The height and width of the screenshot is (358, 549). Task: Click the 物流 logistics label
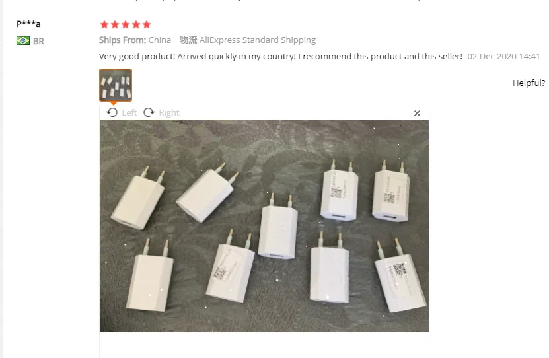[x=188, y=40]
